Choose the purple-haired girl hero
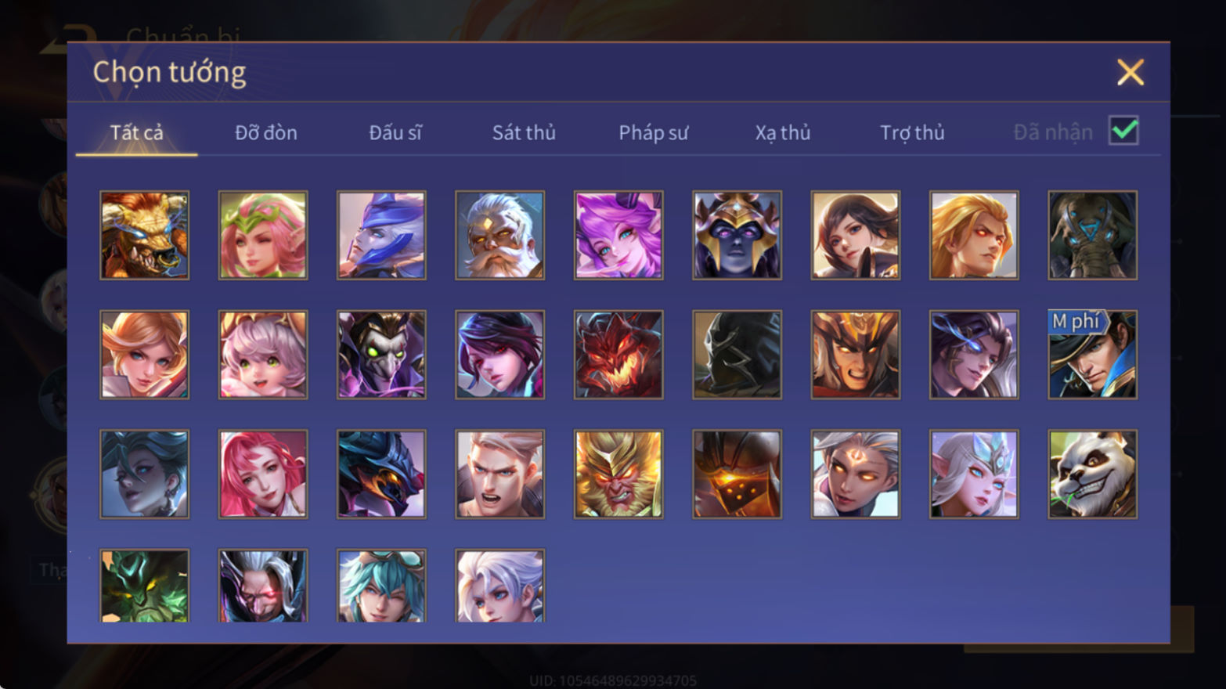Screen dimensions: 1226x689 click(618, 235)
